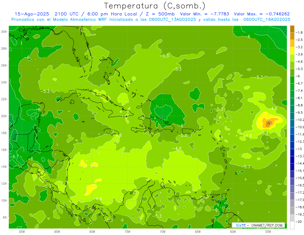This screenshot has width=304, height=235.
Task: Click the '70W' longitude axis label
Action: coord(163,232)
